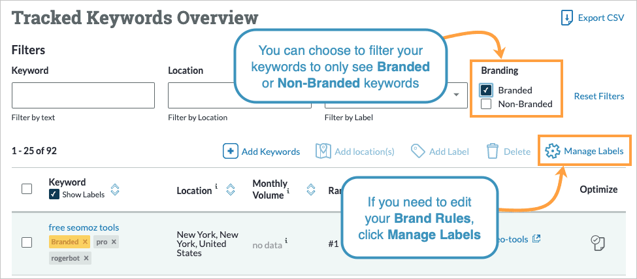Click the Export CSV download icon

(567, 18)
